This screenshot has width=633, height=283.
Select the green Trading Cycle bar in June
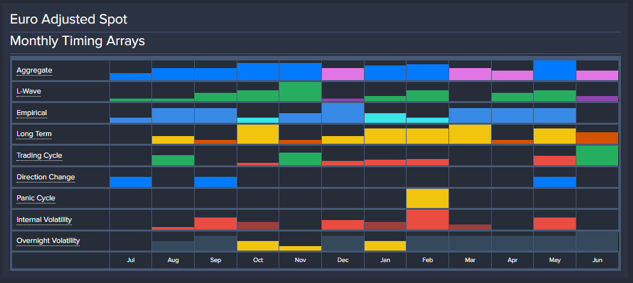tap(597, 156)
